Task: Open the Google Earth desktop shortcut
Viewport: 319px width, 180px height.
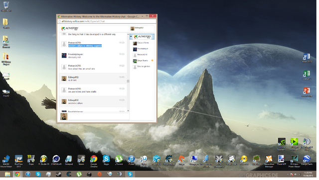Action: click(x=307, y=160)
